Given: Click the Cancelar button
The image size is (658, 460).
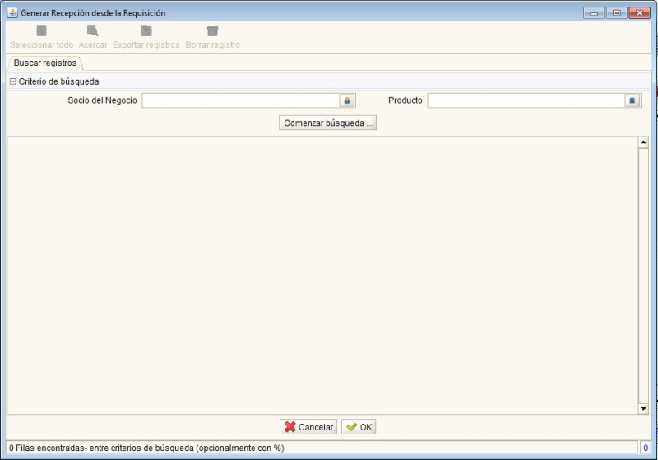Looking at the screenshot, I should click(x=308, y=427).
